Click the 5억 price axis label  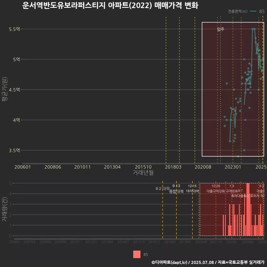click(16, 60)
